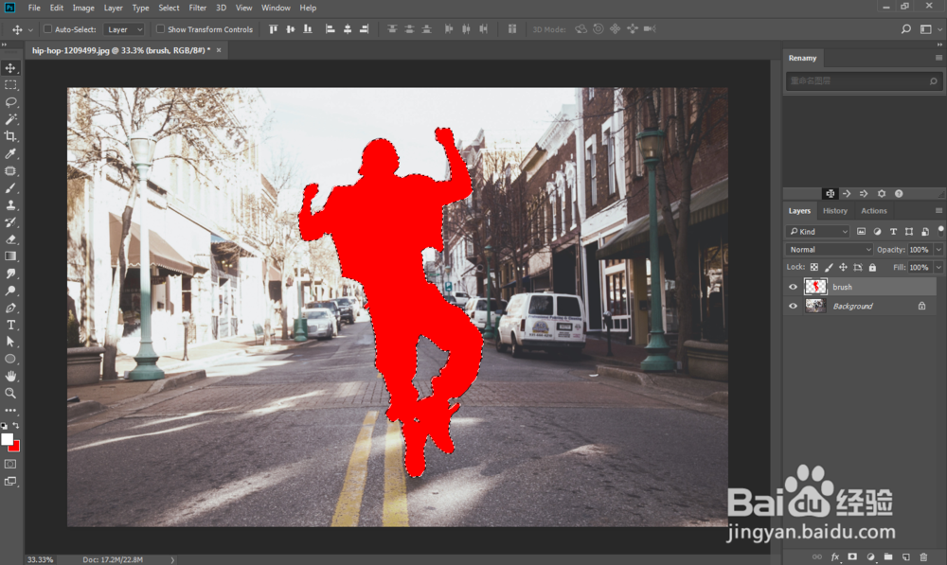Viewport: 947px width, 565px height.
Task: Select the Gradient tool
Action: (x=10, y=256)
